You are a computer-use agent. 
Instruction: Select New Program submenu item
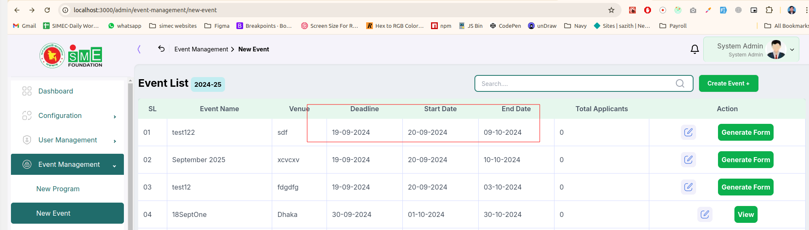pos(58,189)
